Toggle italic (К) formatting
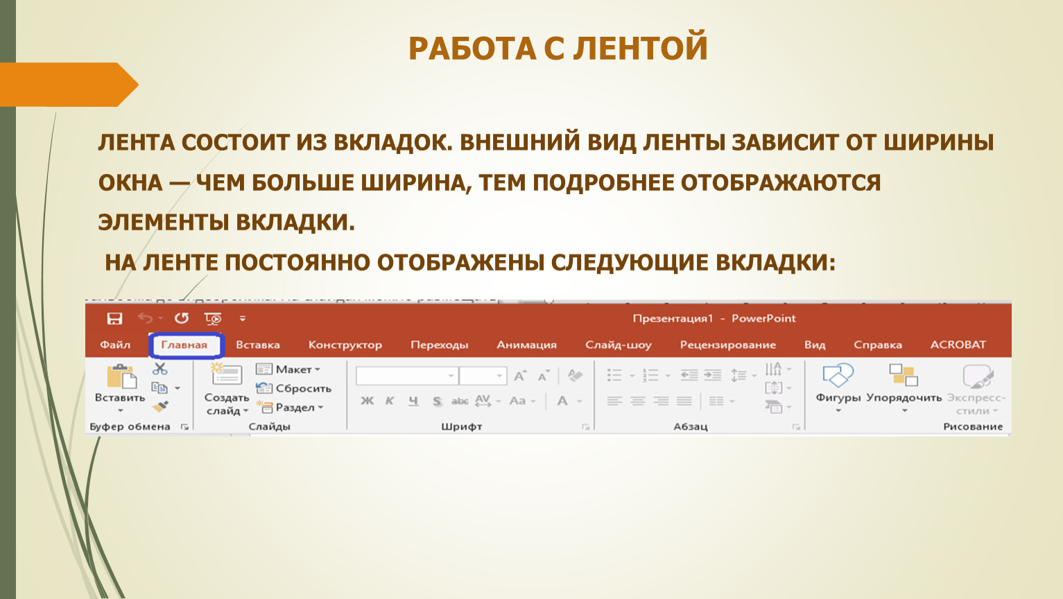Image resolution: width=1063 pixels, height=599 pixels. pos(390,401)
